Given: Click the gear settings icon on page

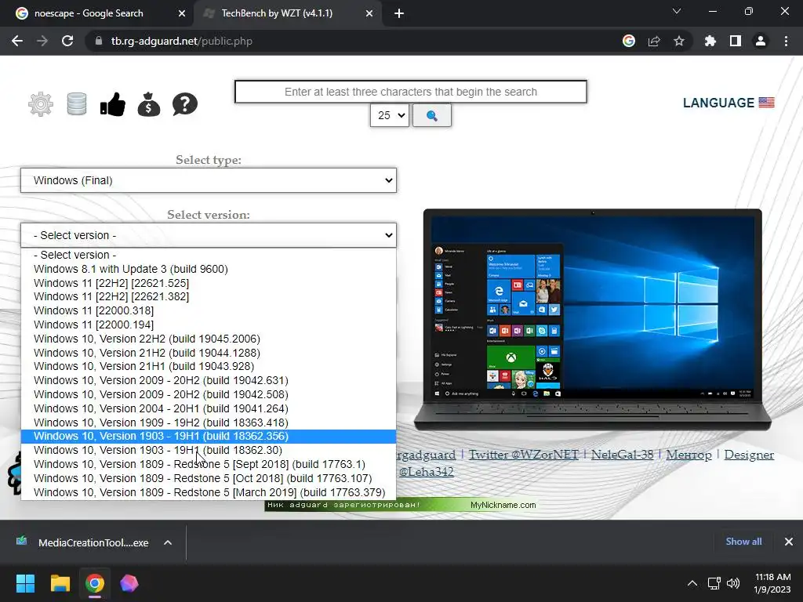Looking at the screenshot, I should tap(41, 104).
